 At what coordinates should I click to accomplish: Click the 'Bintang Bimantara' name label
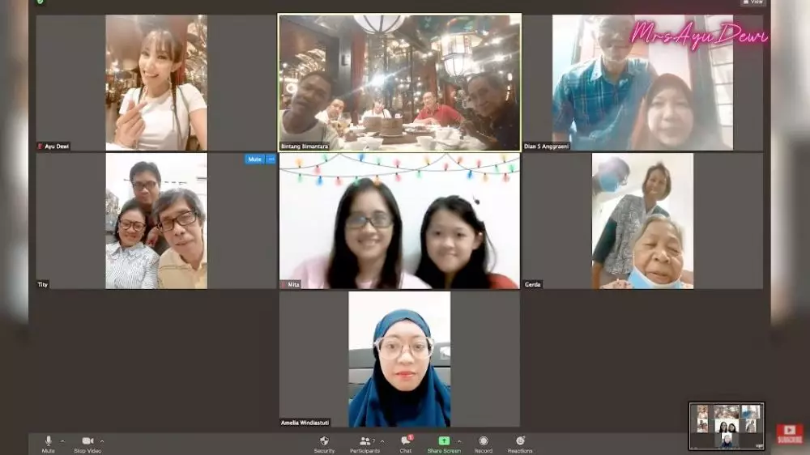coord(305,147)
